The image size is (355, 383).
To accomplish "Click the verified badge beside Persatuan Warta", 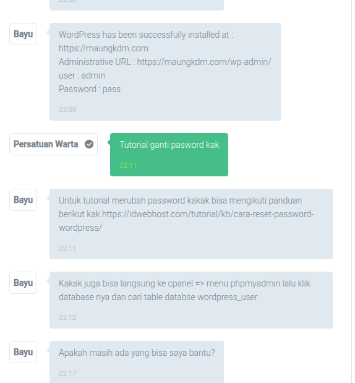I will point(89,144).
